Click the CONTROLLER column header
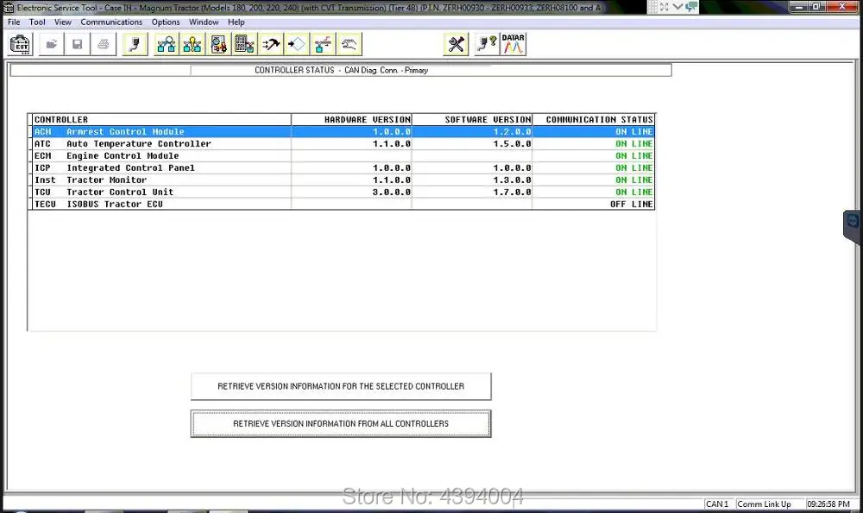The width and height of the screenshot is (863, 513). [x=162, y=119]
